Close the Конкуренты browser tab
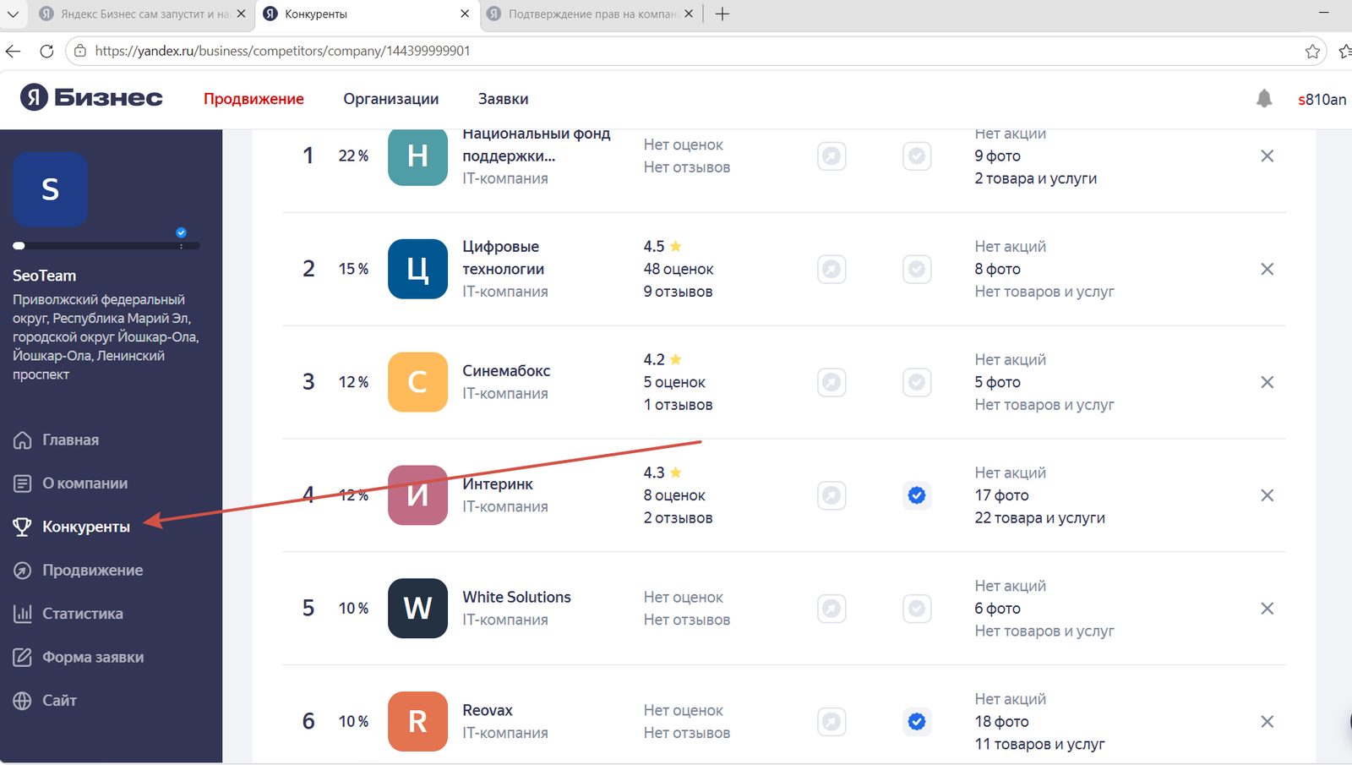Image resolution: width=1352 pixels, height=765 pixels. pyautogui.click(x=465, y=14)
